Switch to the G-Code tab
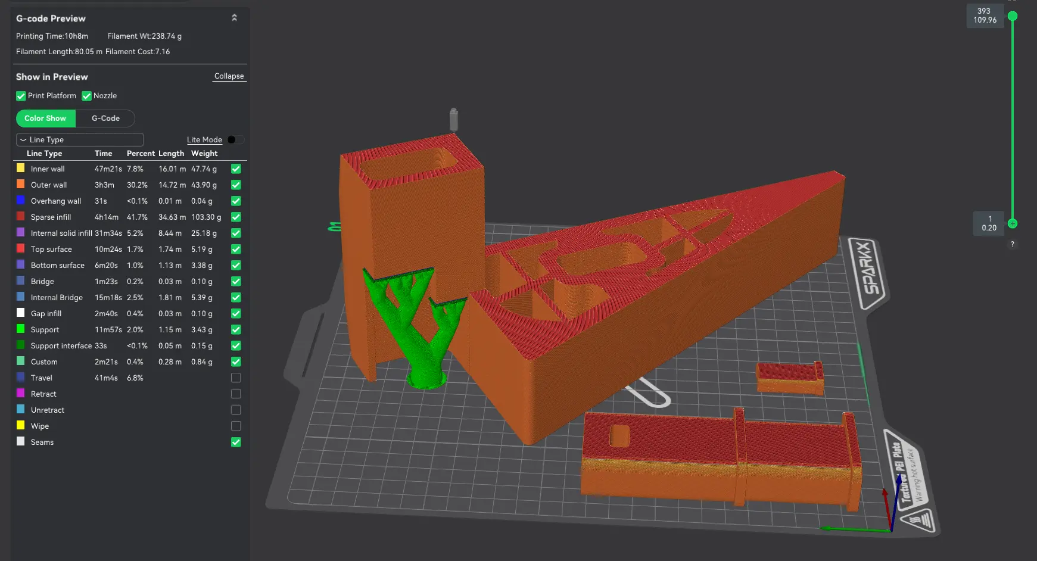The width and height of the screenshot is (1037, 561). tap(105, 118)
